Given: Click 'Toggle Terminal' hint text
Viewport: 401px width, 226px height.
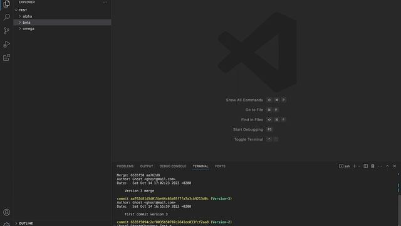Looking at the screenshot, I should coord(249,139).
